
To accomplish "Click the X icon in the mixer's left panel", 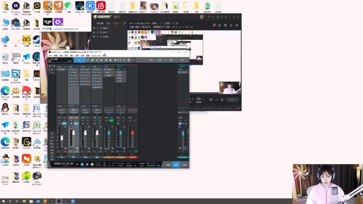I will (x=49, y=66).
